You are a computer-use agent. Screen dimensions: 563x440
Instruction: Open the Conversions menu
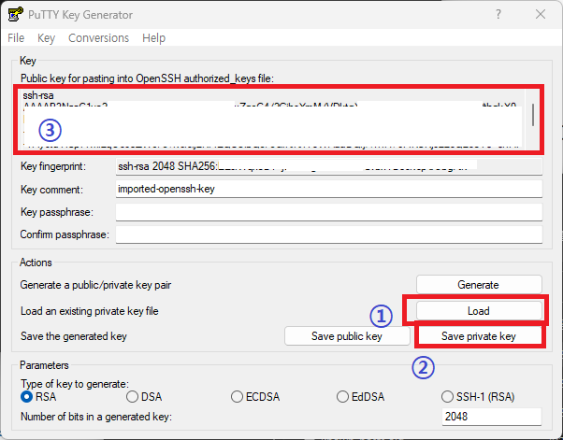point(99,38)
